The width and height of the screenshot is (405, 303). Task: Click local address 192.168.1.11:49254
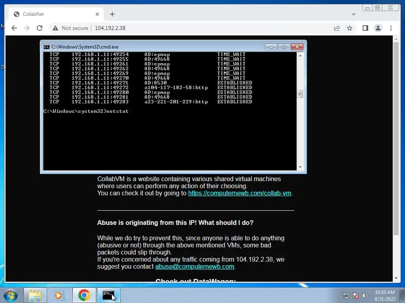100,54
